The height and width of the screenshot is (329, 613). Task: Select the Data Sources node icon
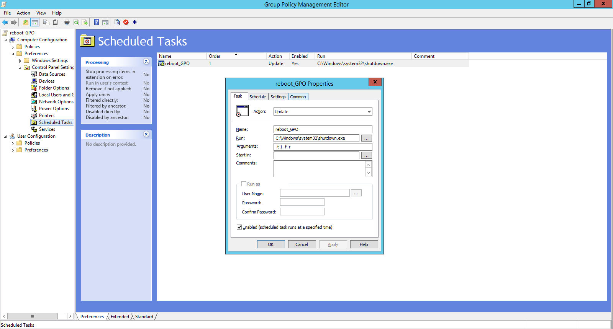coord(34,74)
